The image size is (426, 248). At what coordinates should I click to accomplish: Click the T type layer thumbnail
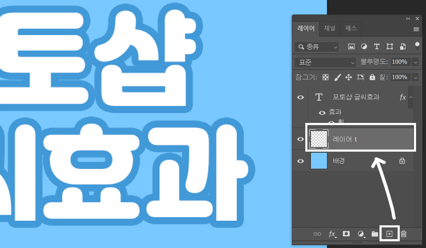319,97
